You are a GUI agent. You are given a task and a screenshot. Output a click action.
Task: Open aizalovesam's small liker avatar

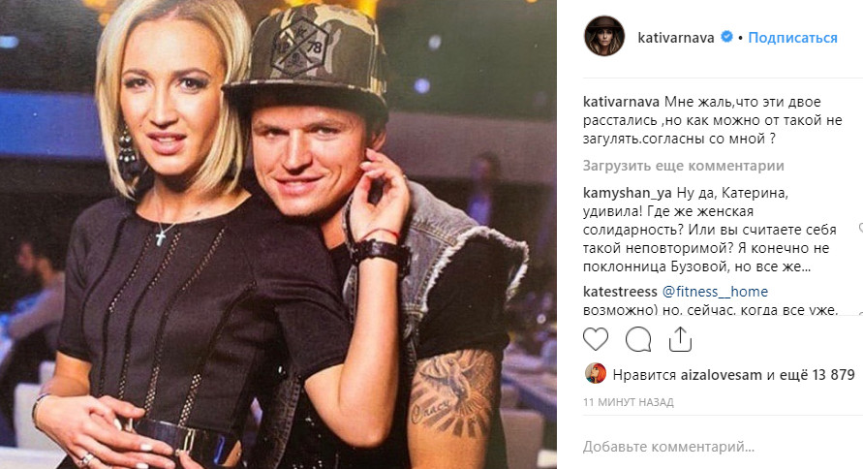coord(596,374)
